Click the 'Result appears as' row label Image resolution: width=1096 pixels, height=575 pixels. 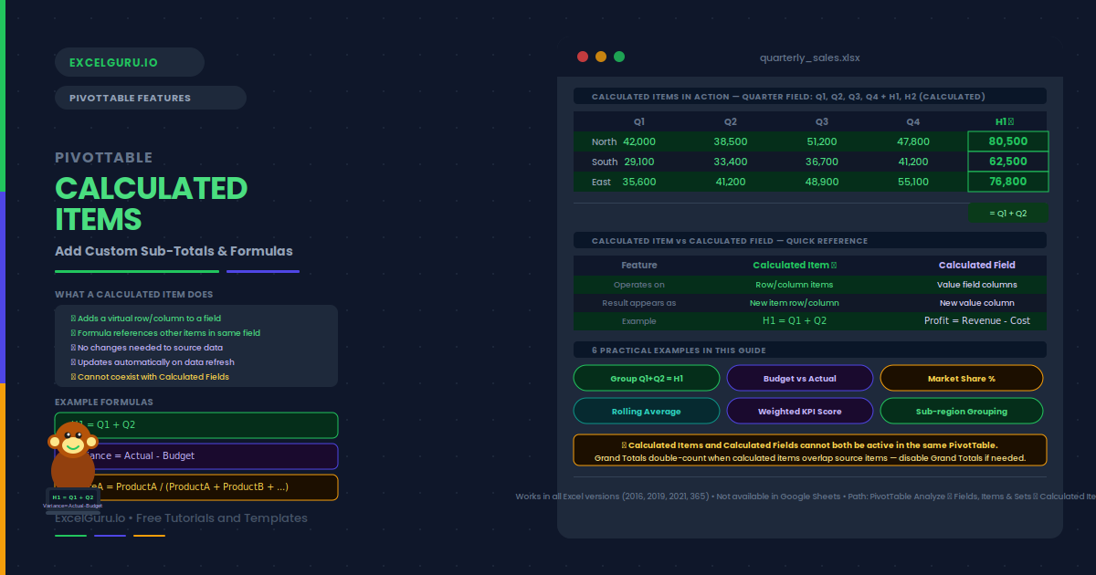(x=639, y=303)
